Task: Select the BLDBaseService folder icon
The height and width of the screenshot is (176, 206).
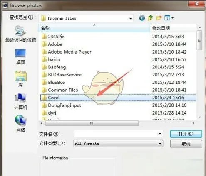Action: 44,75
